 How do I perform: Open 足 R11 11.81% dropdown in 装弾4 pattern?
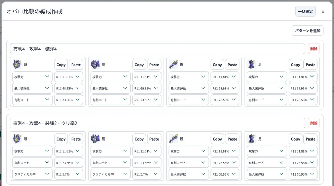coord(303,77)
